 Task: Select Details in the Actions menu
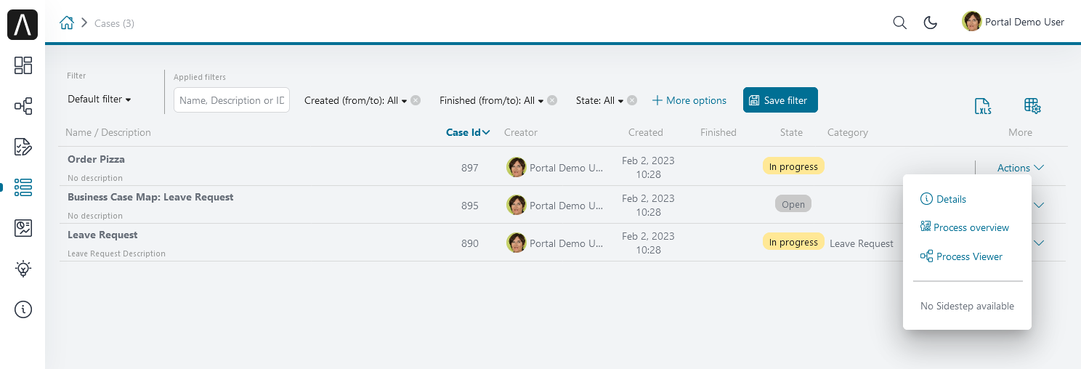coord(943,199)
